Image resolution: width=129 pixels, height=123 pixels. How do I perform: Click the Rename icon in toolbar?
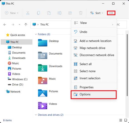point(60,13)
